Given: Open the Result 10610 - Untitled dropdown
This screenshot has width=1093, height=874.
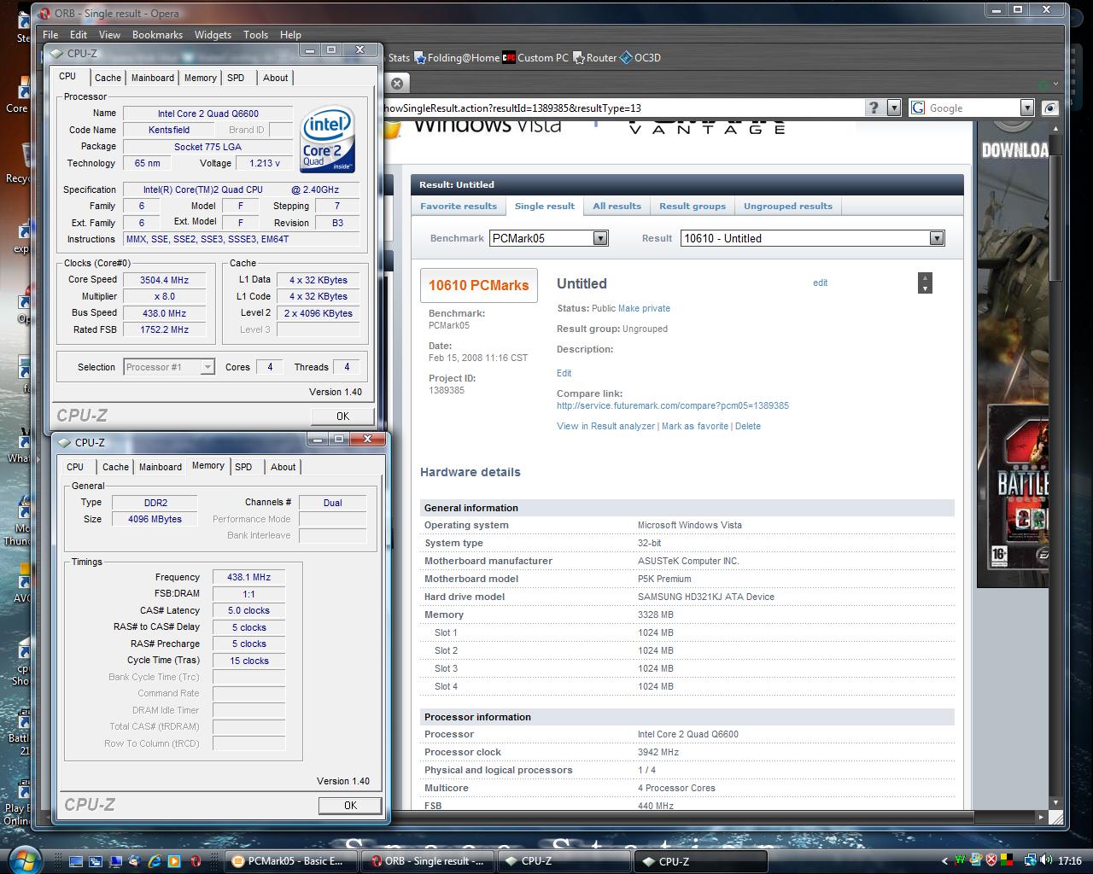Looking at the screenshot, I should 937,238.
